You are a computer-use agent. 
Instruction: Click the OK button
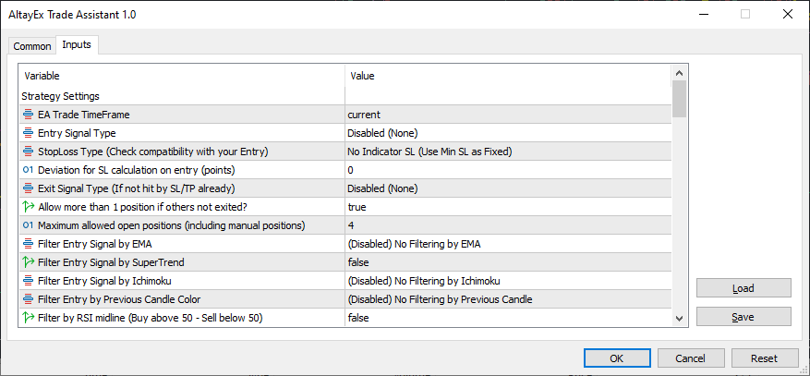tap(617, 358)
